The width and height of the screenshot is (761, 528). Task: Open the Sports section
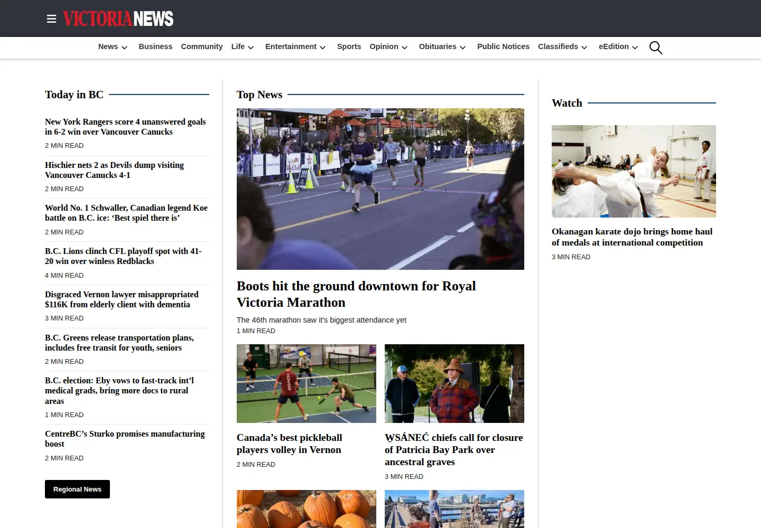349,46
